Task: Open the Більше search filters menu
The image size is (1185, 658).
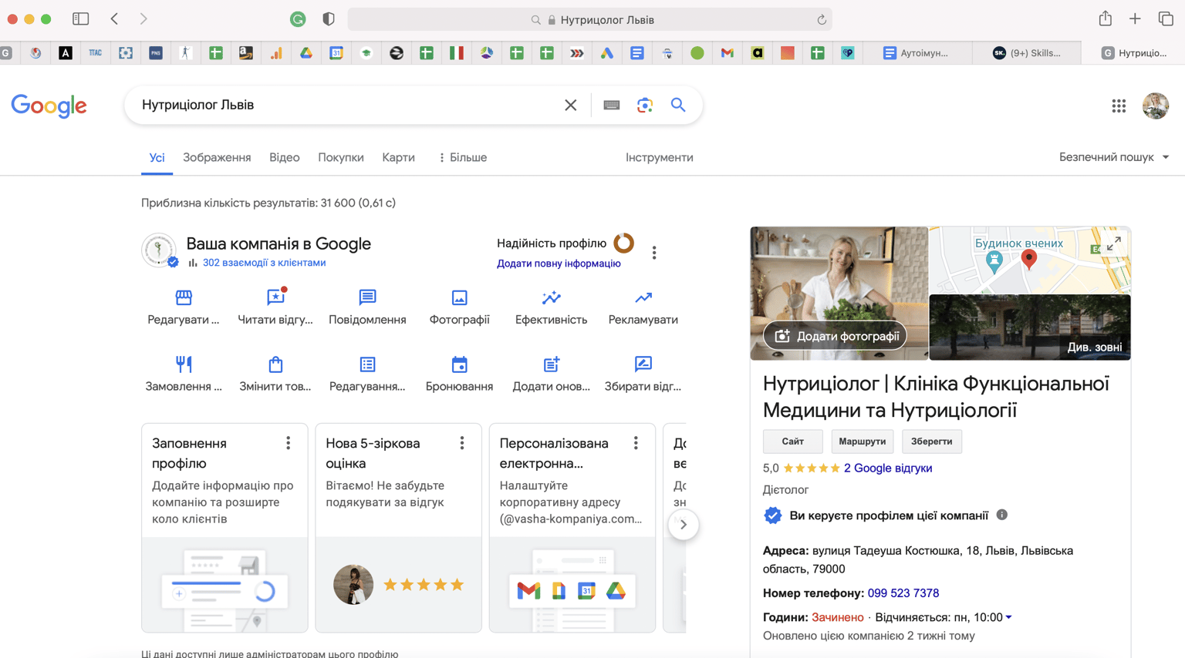Action: tap(463, 157)
